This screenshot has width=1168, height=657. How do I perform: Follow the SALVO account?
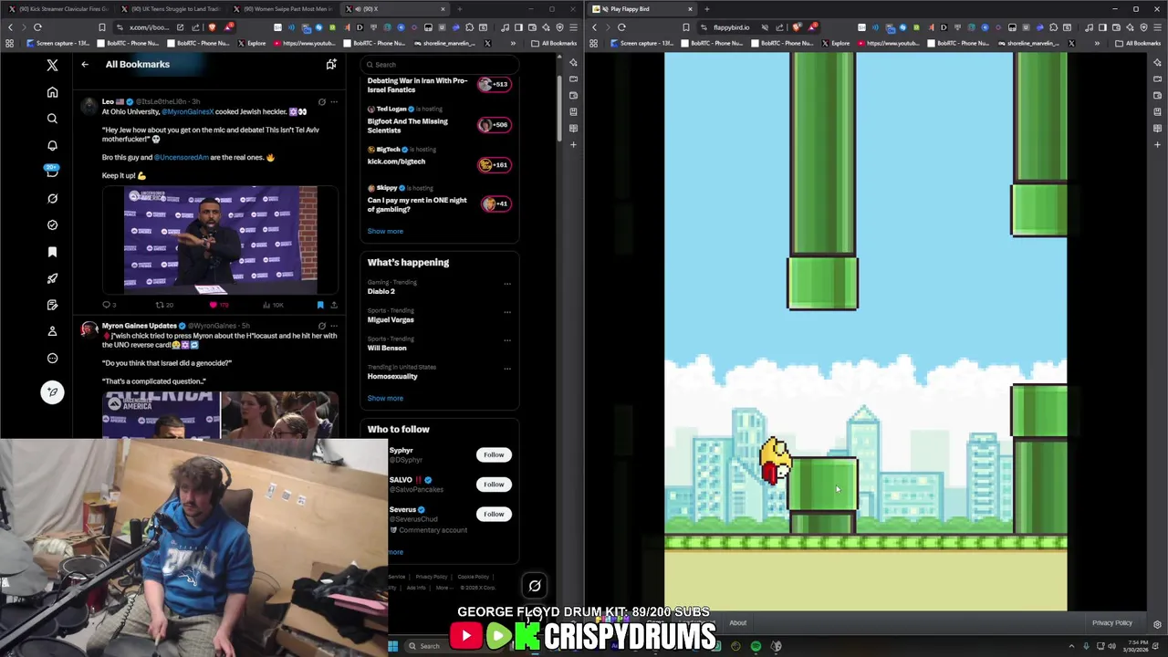(x=494, y=485)
